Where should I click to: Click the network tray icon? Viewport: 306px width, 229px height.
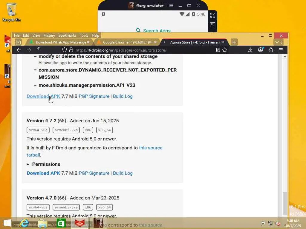pyautogui.click(x=270, y=223)
